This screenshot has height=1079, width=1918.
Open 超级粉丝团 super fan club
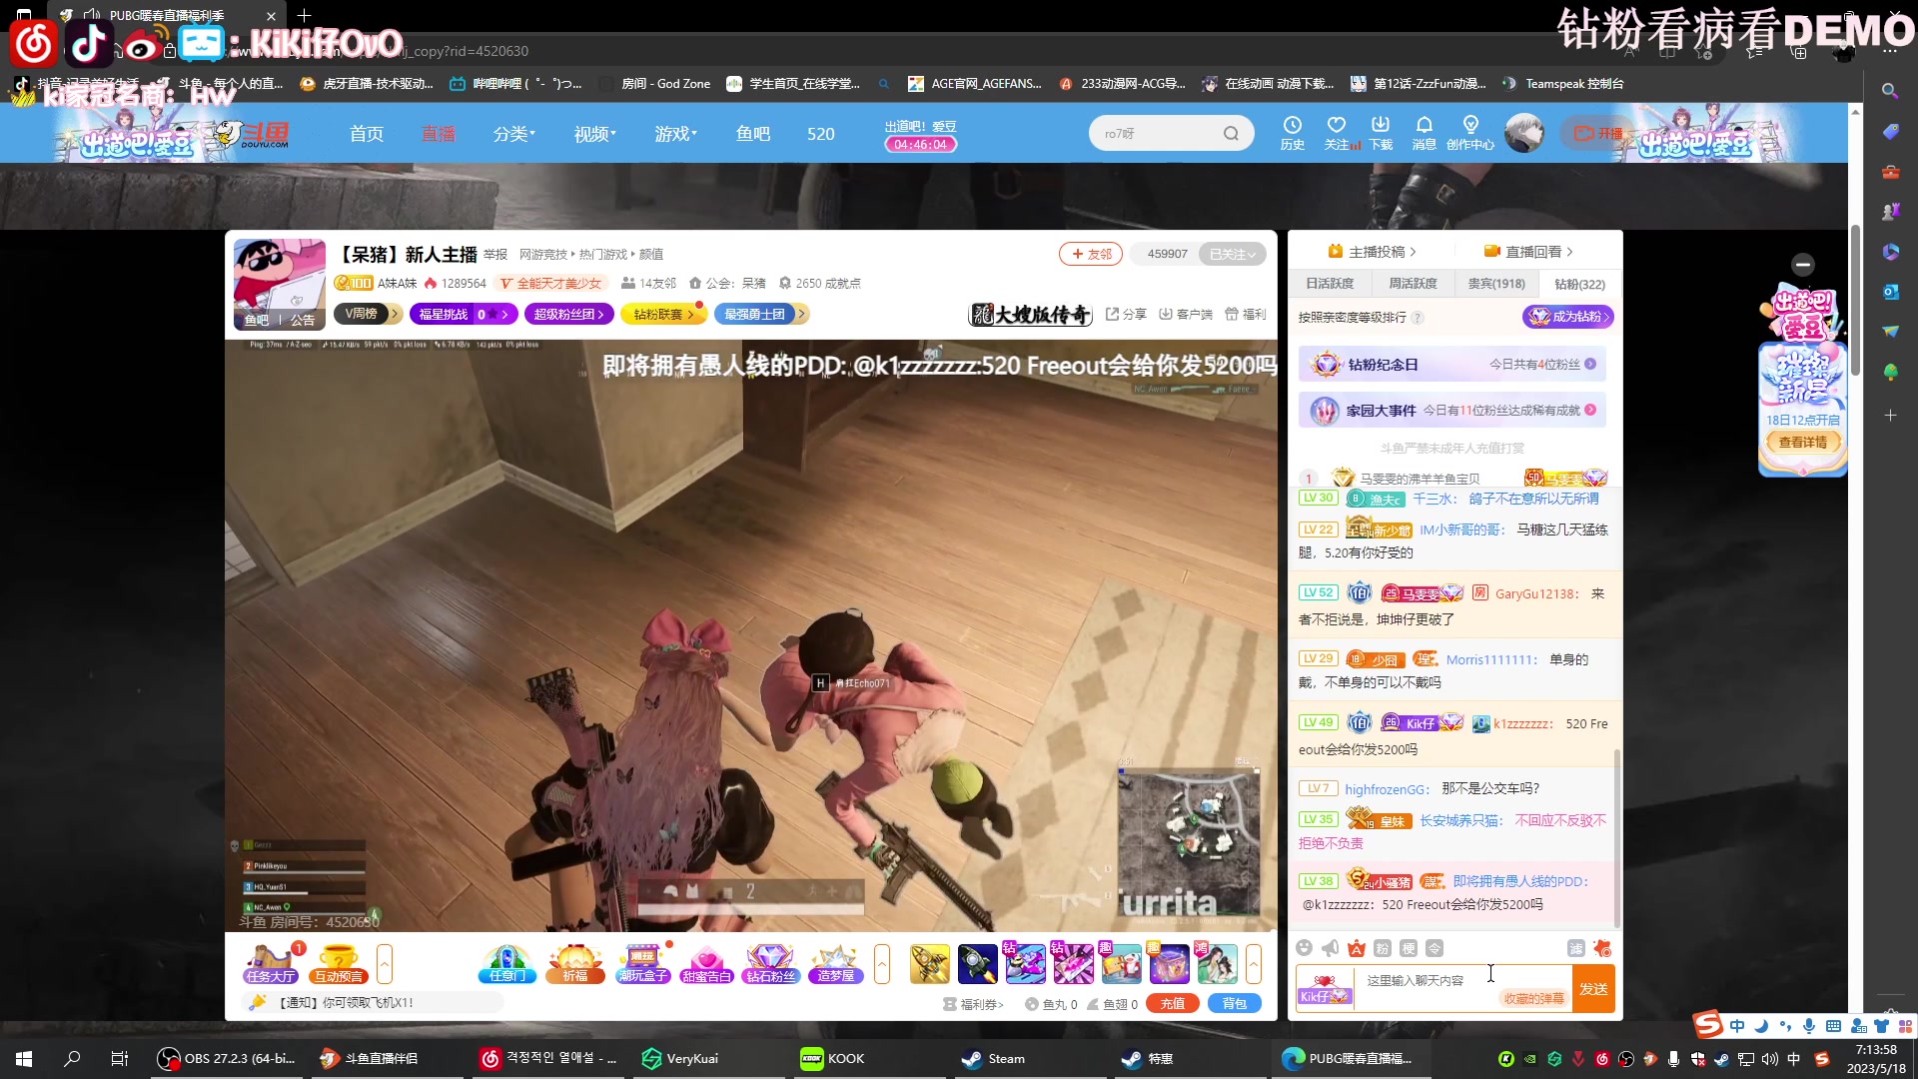pos(568,314)
